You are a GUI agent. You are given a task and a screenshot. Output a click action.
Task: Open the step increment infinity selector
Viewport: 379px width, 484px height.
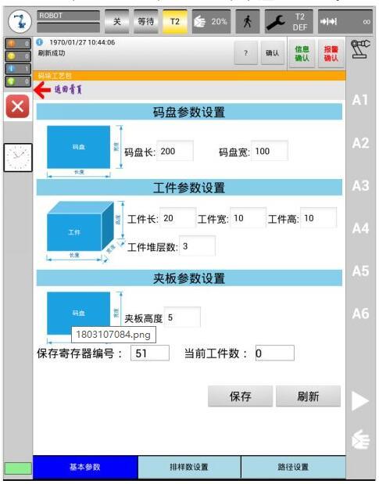point(345,21)
